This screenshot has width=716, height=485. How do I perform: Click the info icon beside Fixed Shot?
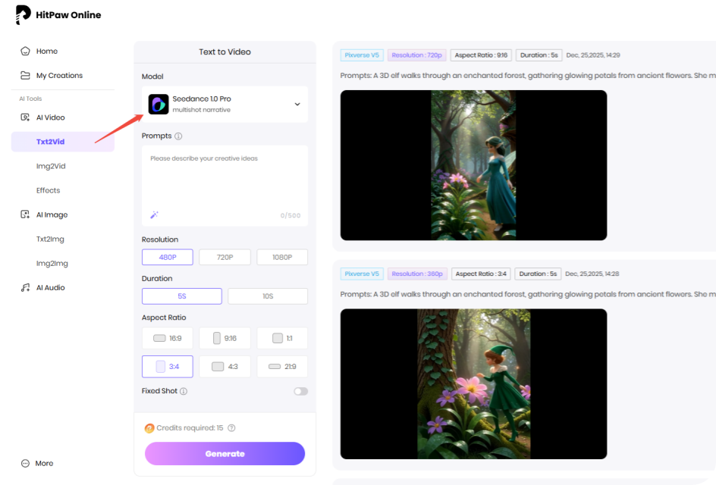click(186, 391)
